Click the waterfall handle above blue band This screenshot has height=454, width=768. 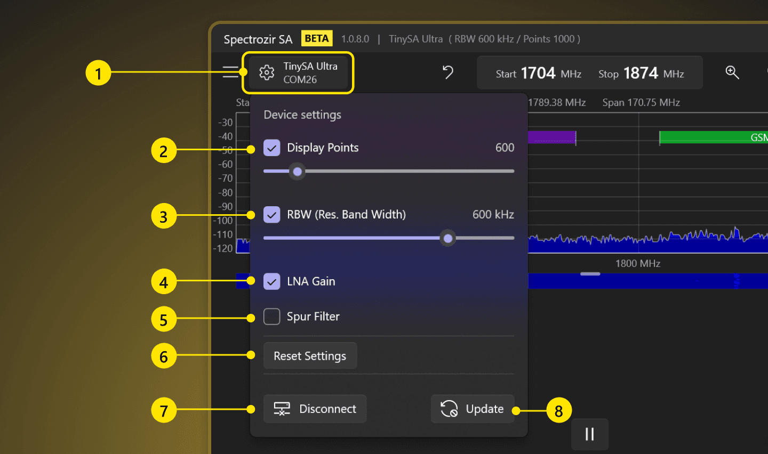(x=590, y=274)
